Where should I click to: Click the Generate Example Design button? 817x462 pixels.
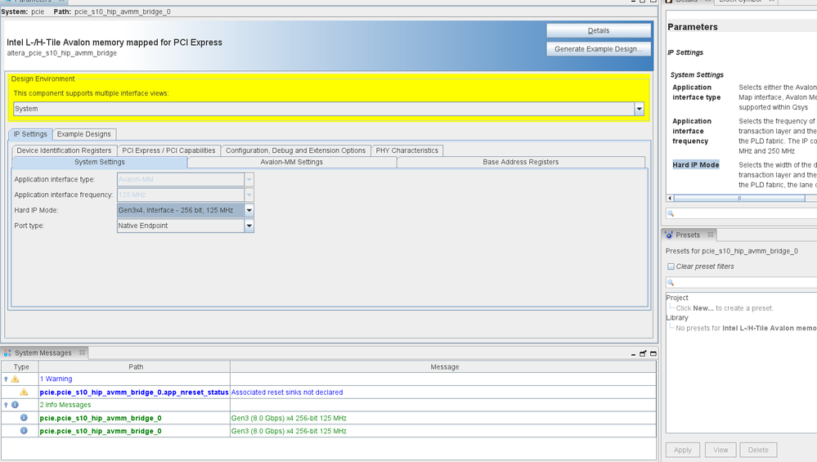point(598,49)
